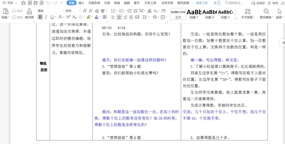Image resolution: width=285 pixels, height=144 pixels.
Task: Click the Clear Formatting eraser icon
Action: [x=97, y=11]
